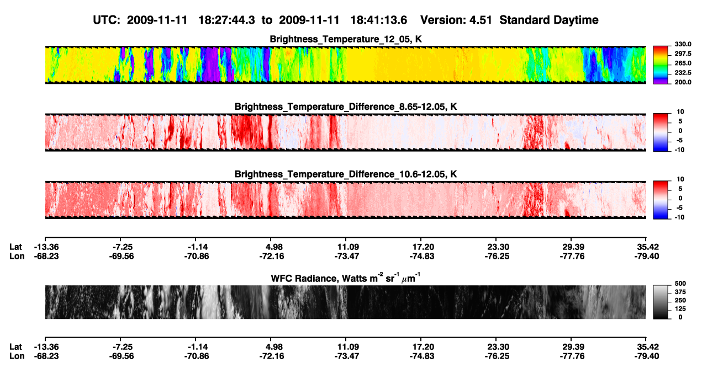Click the WFC Radiance grayscale colorbar
This screenshot has height=368, width=718.
click(x=661, y=302)
